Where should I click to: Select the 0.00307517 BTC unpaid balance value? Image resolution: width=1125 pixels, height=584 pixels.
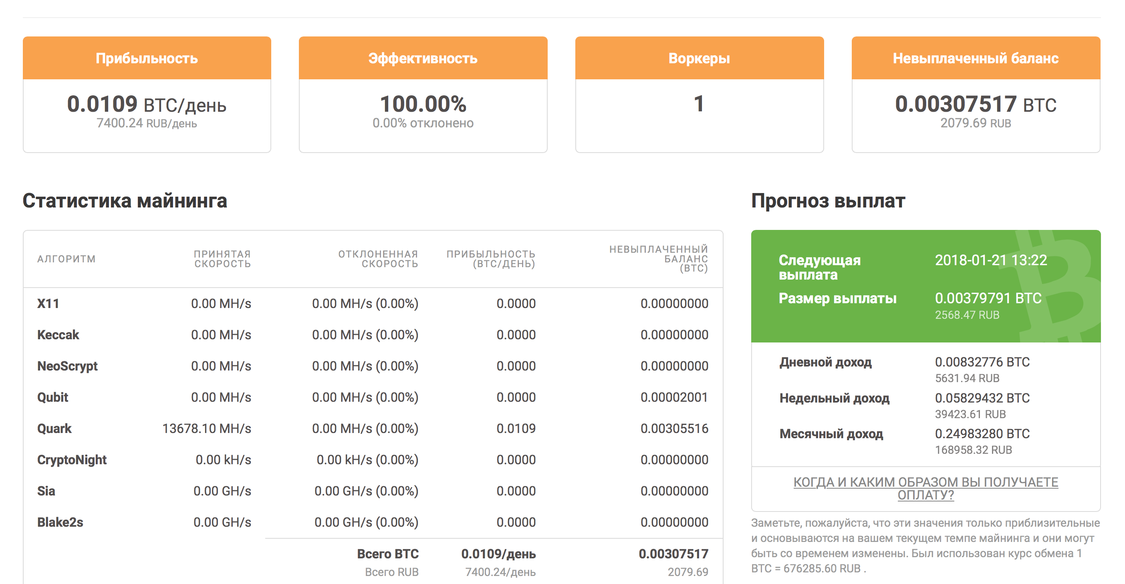pos(976,104)
